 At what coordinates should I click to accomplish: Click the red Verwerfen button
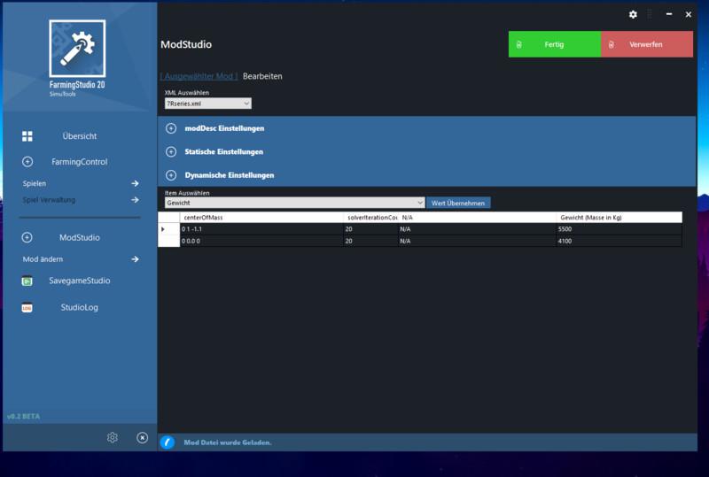(646, 44)
